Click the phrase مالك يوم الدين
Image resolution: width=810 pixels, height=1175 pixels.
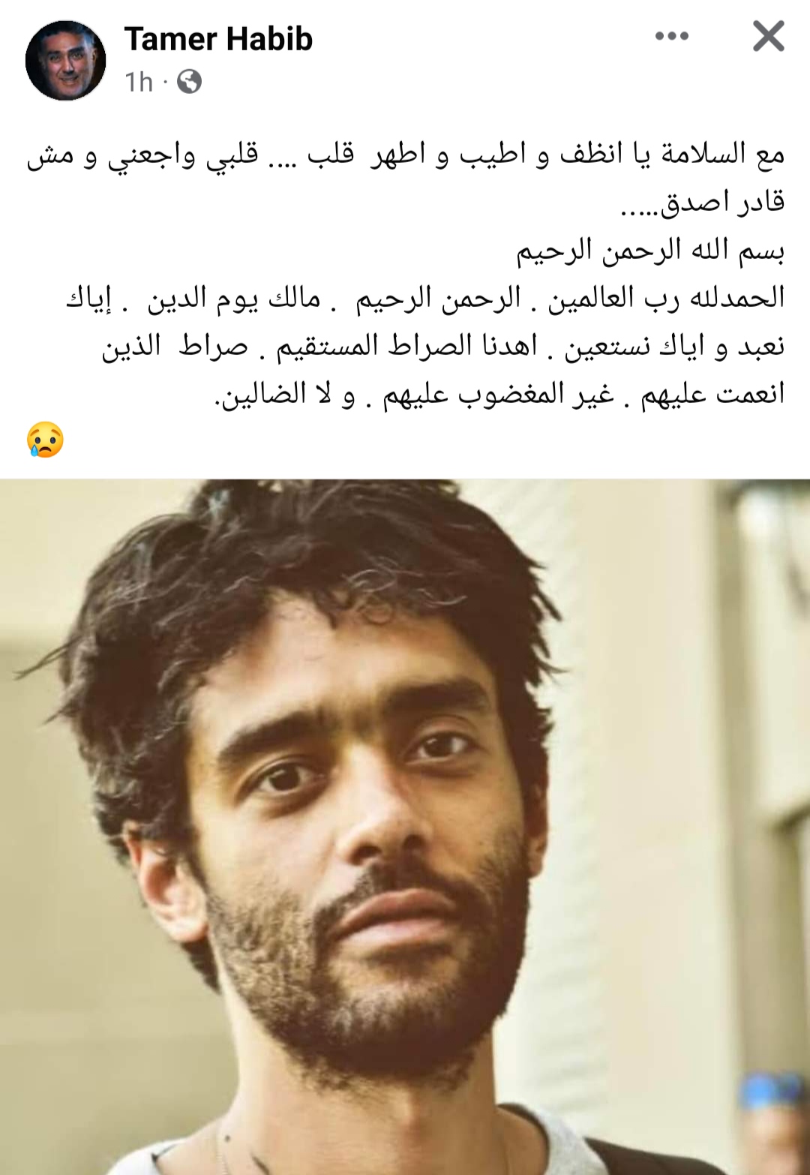click(234, 299)
